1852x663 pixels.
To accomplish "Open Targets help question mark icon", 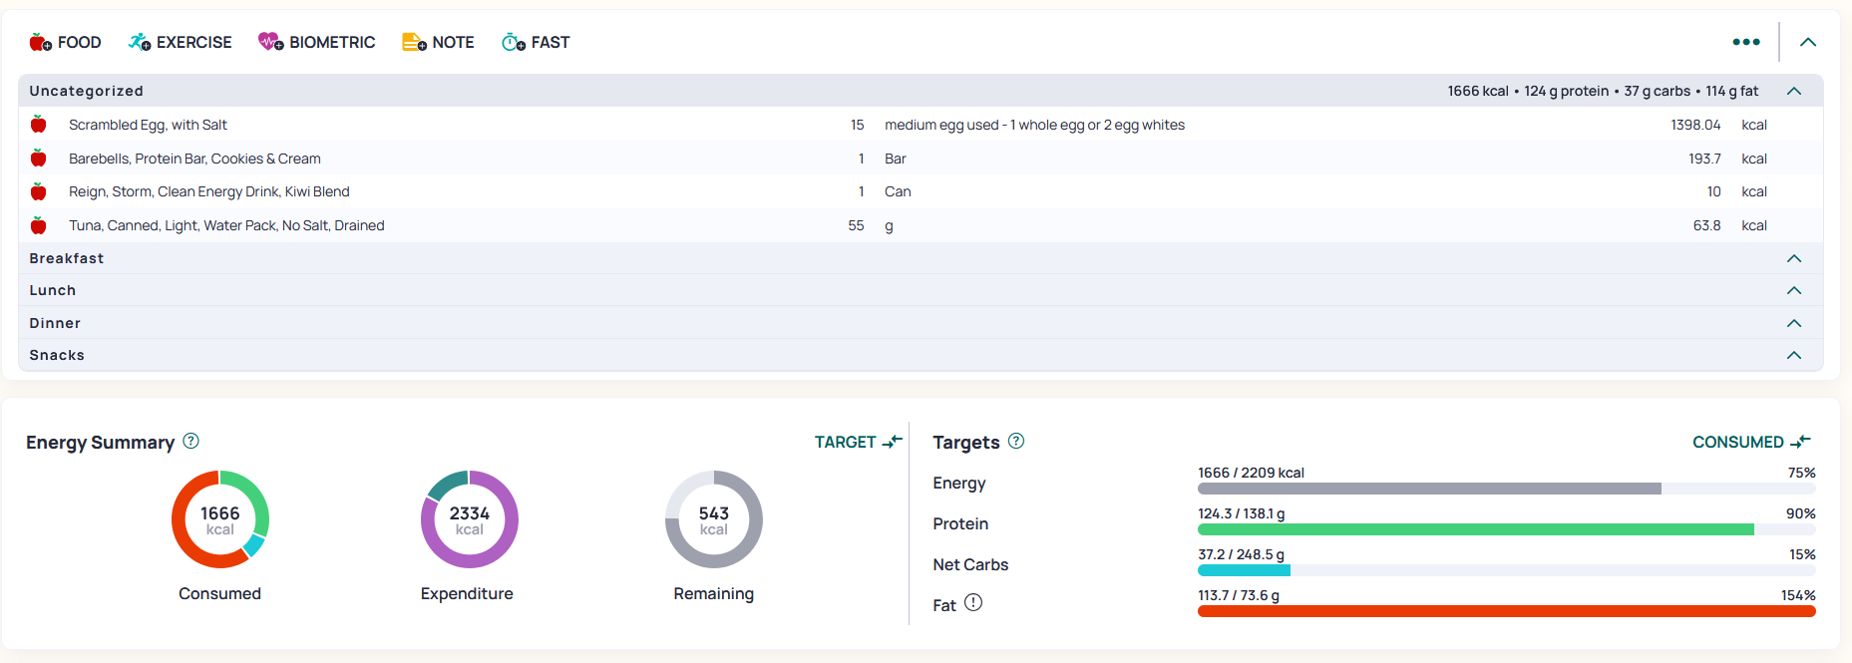I will point(1016,441).
